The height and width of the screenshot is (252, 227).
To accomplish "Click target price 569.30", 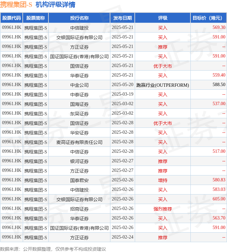I will (219, 28).
